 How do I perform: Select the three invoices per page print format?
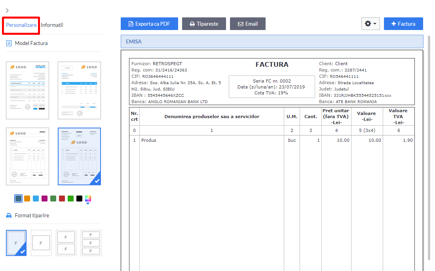pos(91,242)
